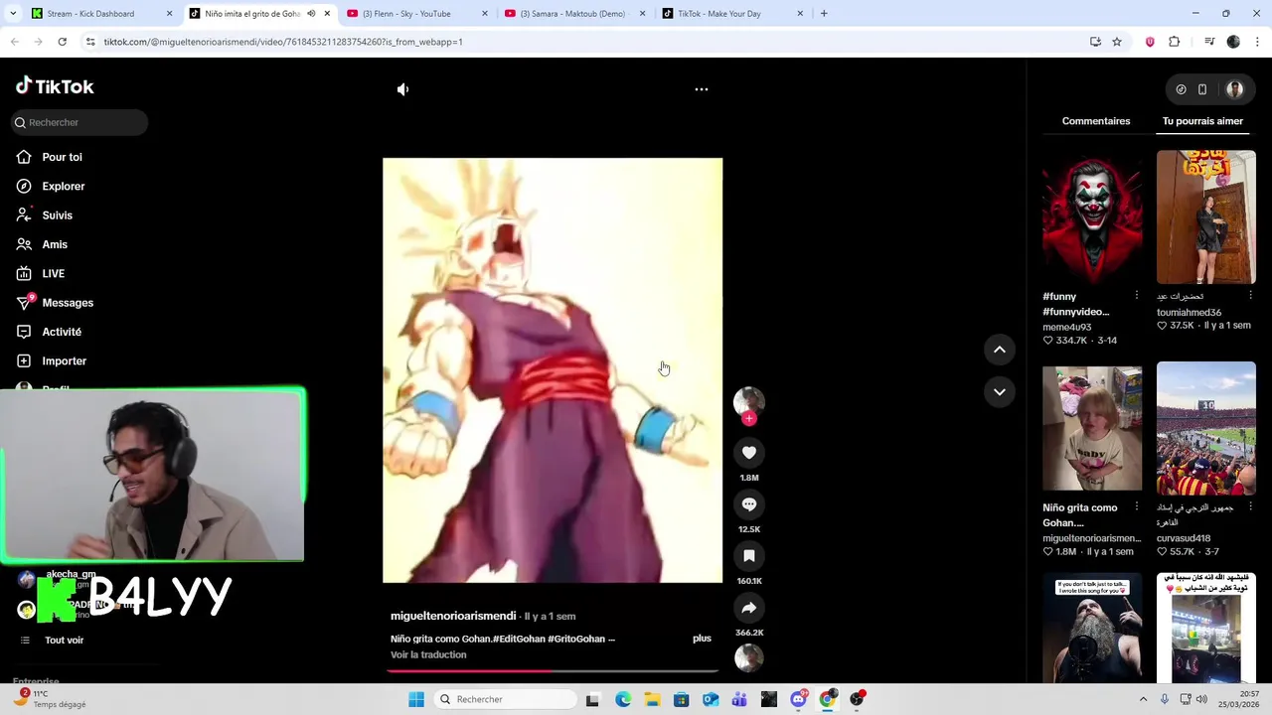The width and height of the screenshot is (1272, 715).
Task: Open comments via the speech bubble icon
Action: (x=749, y=504)
